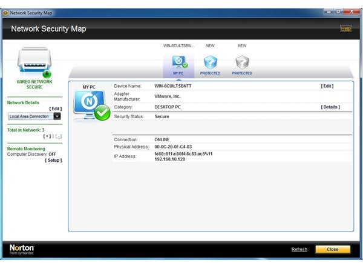
Task: Click the first NEW label above blue device
Action: point(210,45)
